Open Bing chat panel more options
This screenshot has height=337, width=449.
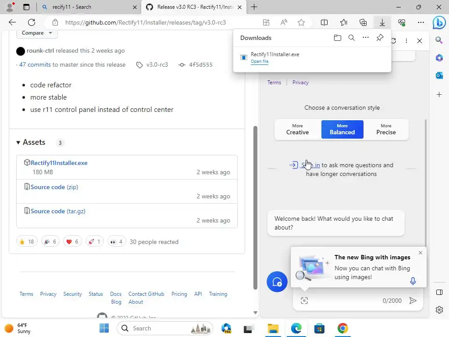406,41
